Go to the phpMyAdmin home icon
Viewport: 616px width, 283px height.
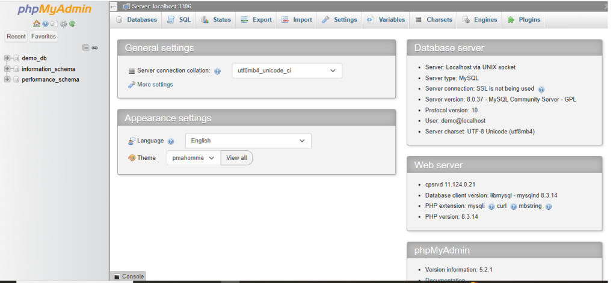(x=37, y=24)
